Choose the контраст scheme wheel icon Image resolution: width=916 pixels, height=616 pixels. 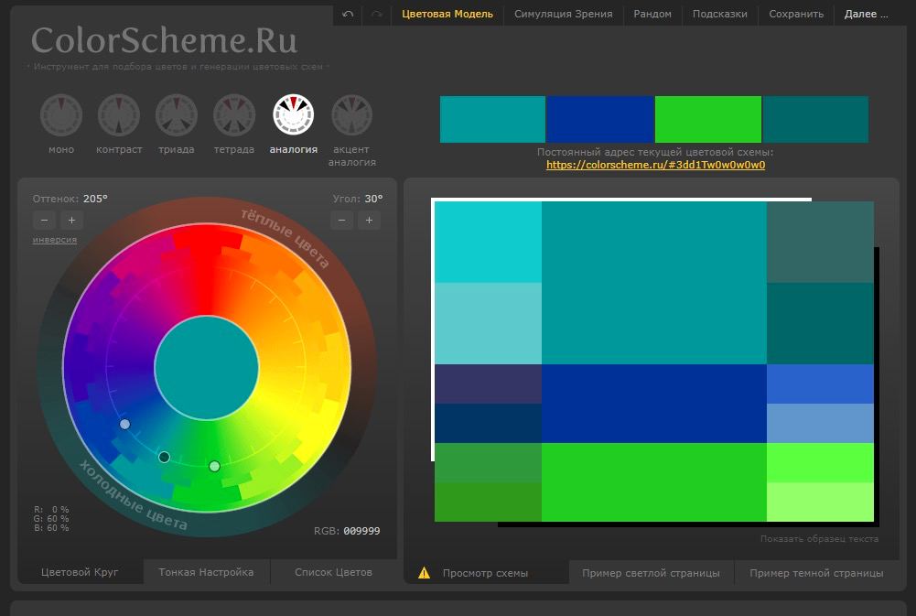point(119,115)
